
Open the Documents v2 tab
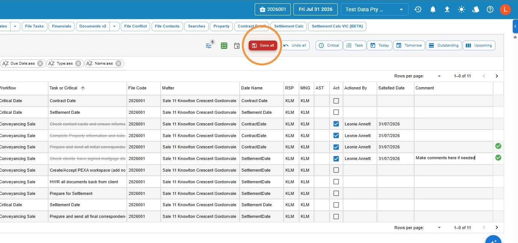[93, 26]
